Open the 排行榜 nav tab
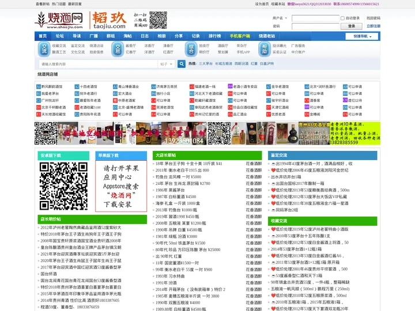 click(214, 36)
